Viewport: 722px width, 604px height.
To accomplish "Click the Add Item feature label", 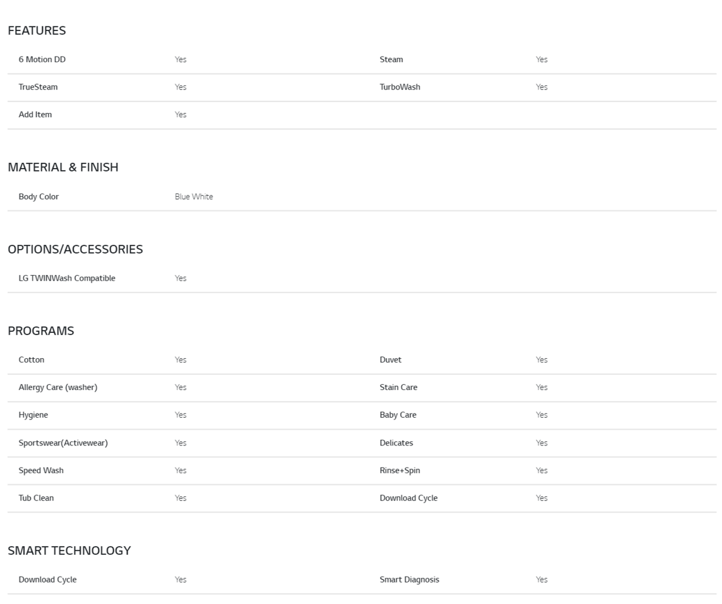I will (x=35, y=114).
